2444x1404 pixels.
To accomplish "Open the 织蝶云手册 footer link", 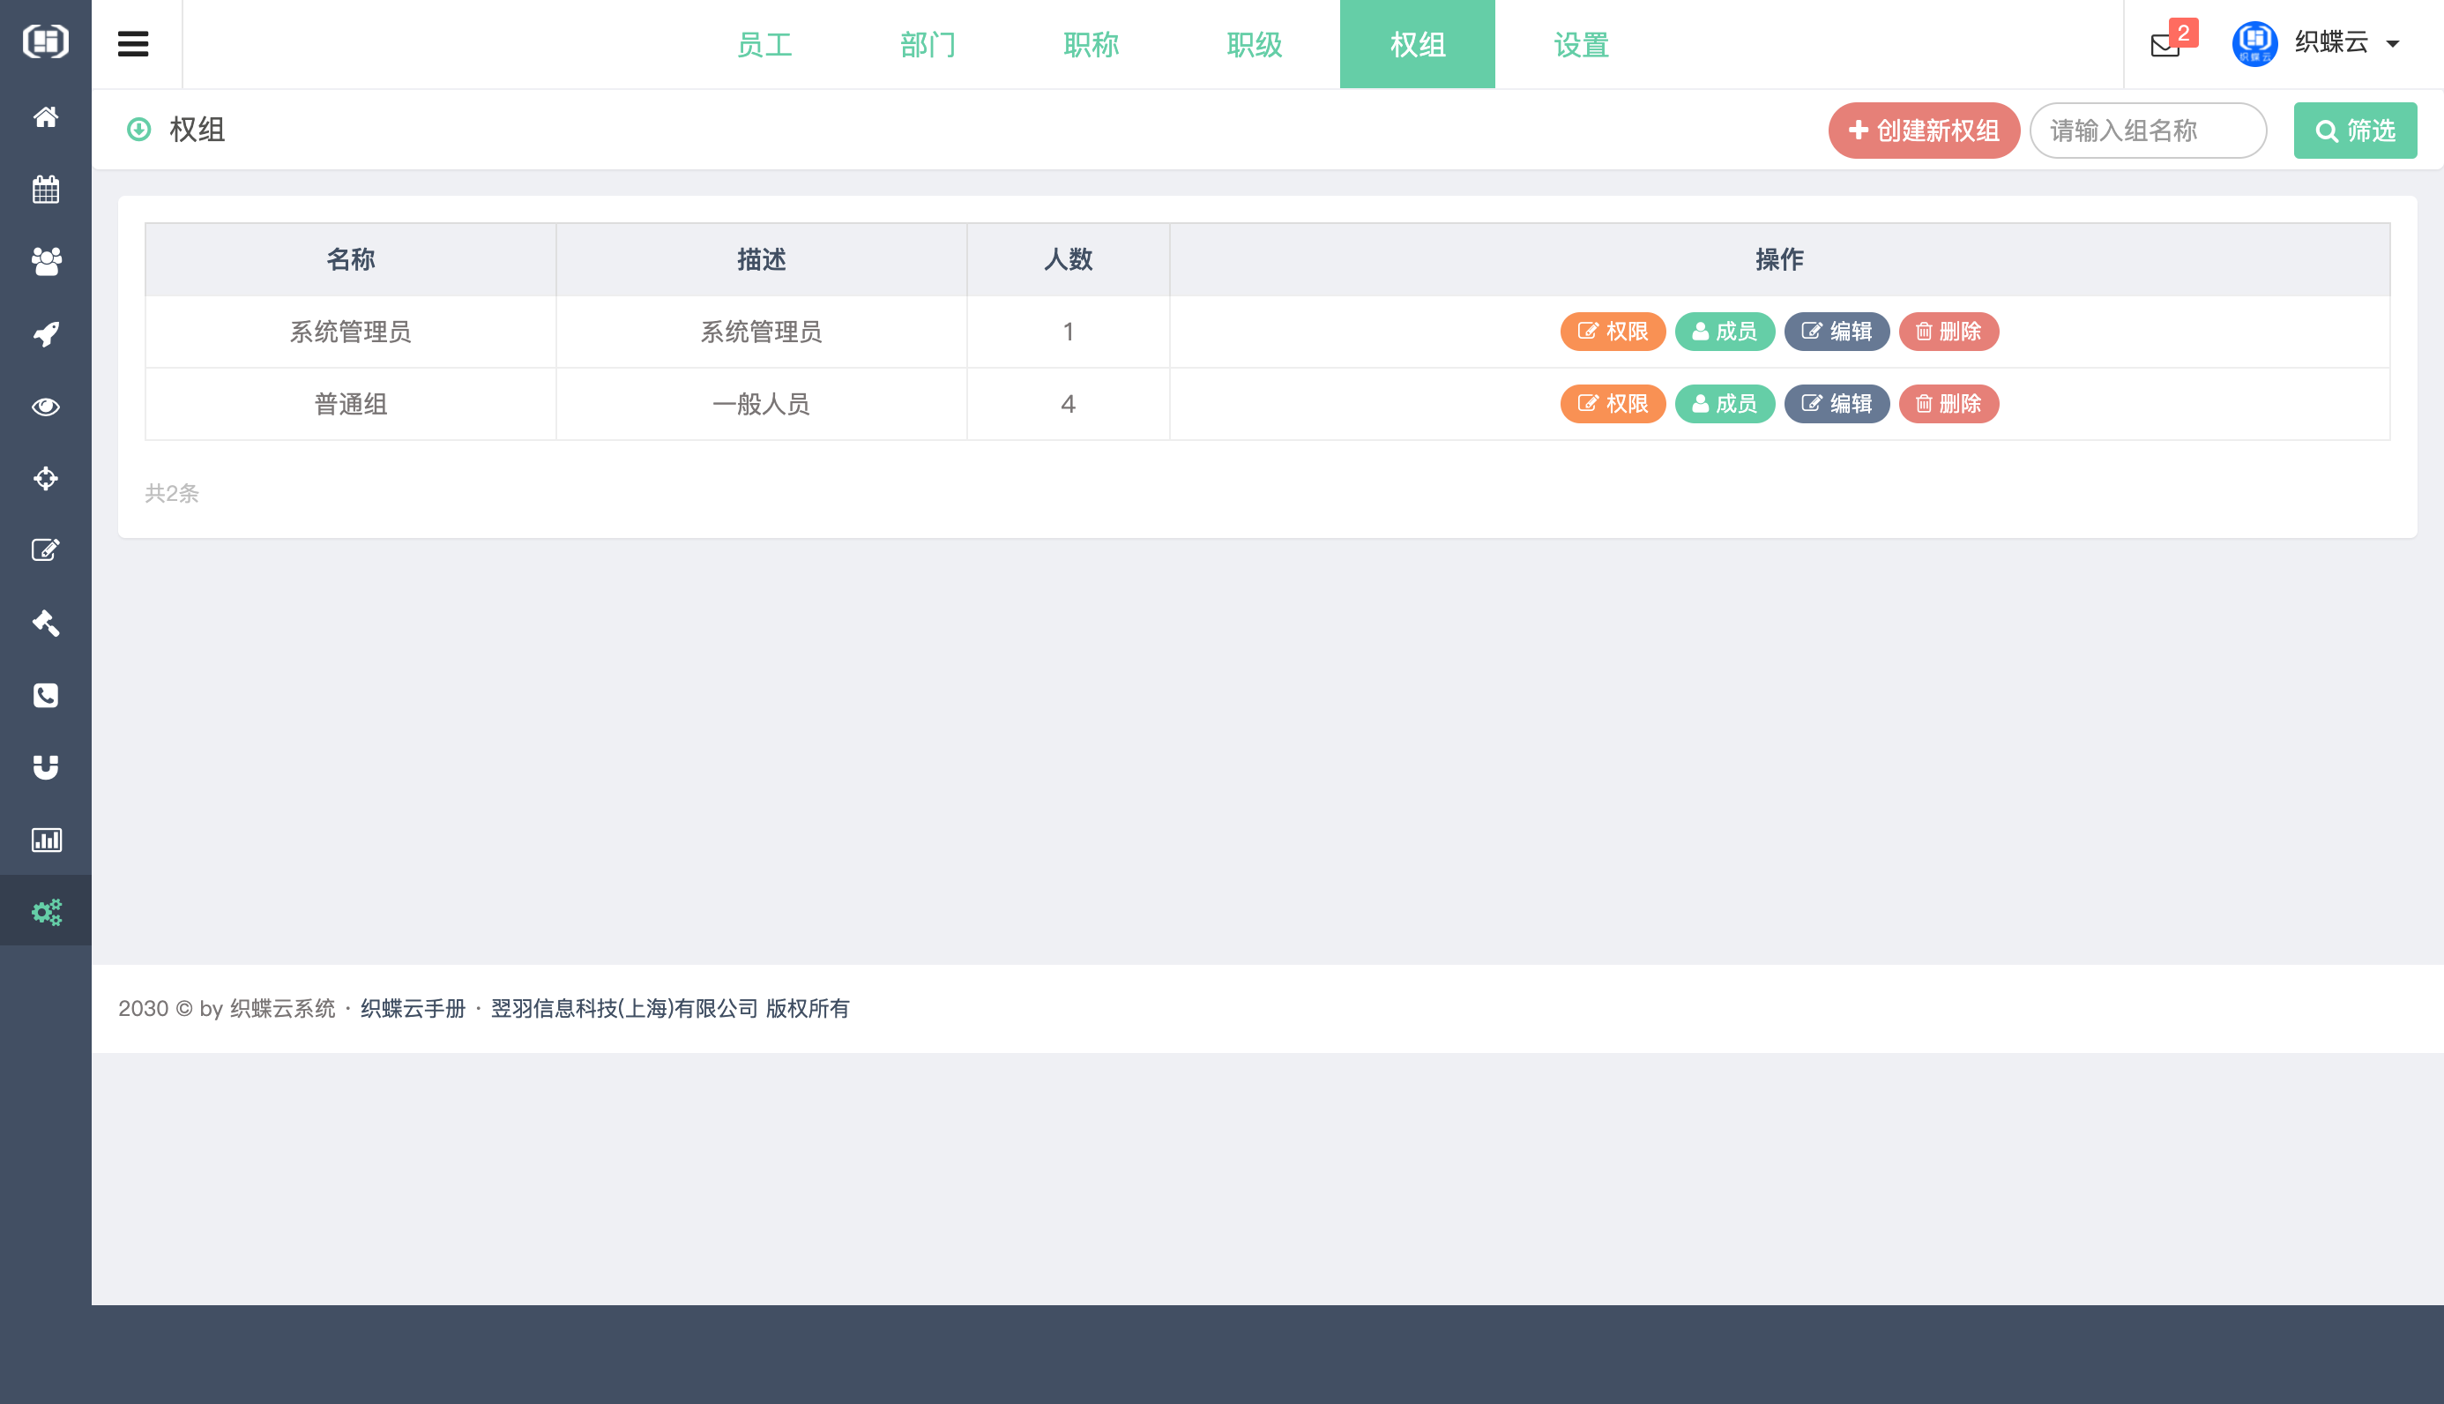I will [x=413, y=1009].
